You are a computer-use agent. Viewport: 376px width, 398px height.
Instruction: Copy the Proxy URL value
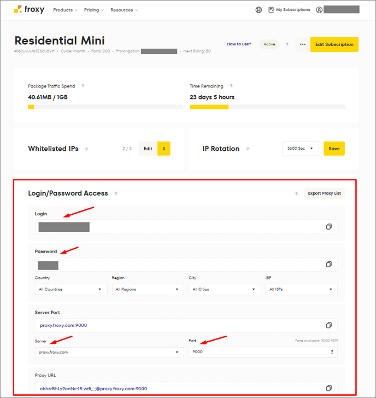tap(329, 388)
